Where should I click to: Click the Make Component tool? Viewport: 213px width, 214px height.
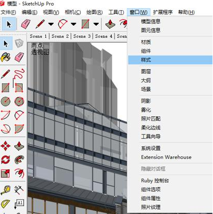coord(19,43)
